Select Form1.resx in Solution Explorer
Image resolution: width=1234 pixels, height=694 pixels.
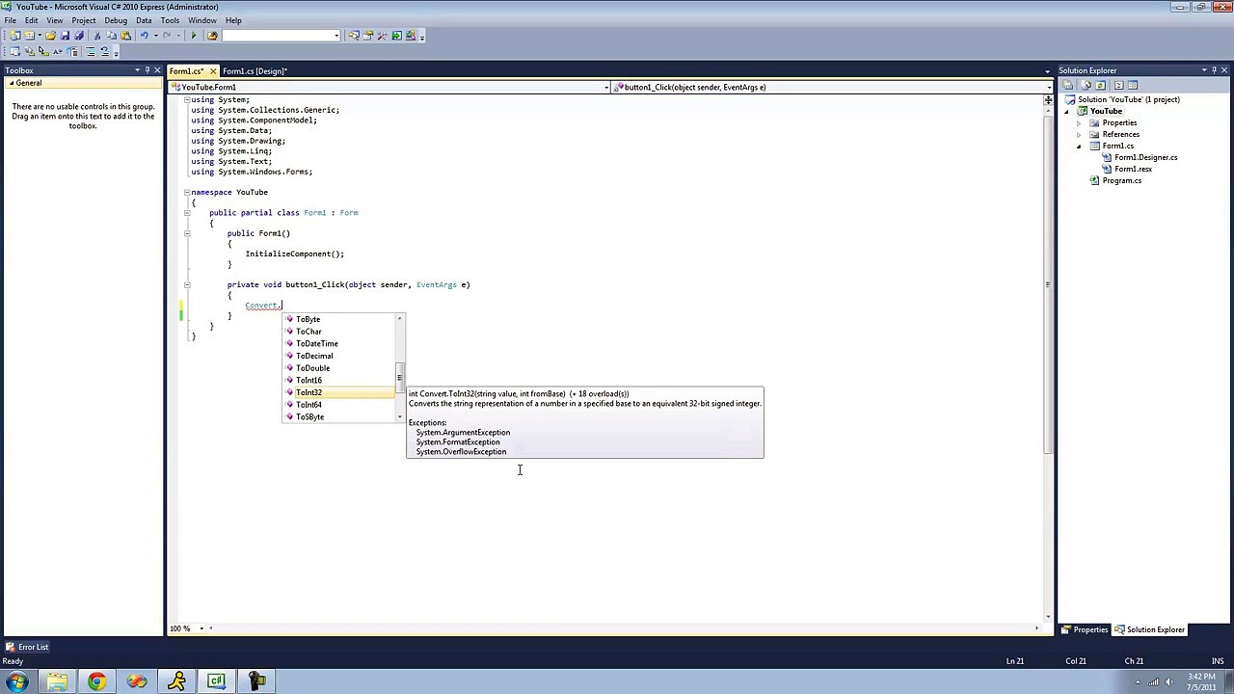tap(1133, 170)
